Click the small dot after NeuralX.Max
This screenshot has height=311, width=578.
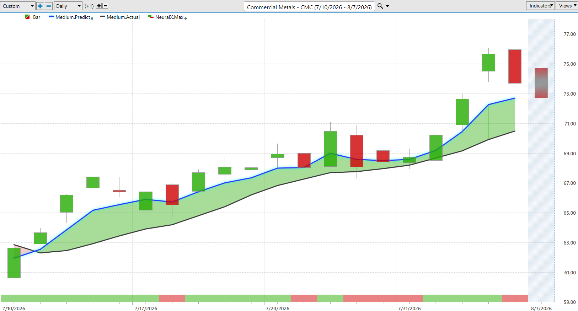tap(186, 18)
